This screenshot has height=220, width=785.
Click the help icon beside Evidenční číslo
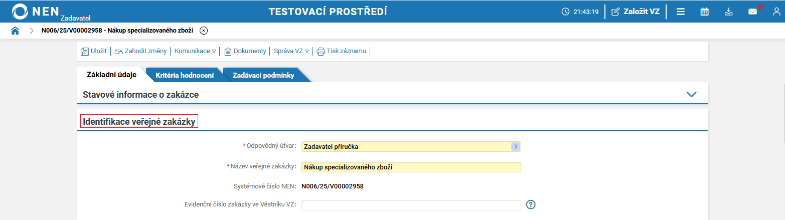[531, 204]
